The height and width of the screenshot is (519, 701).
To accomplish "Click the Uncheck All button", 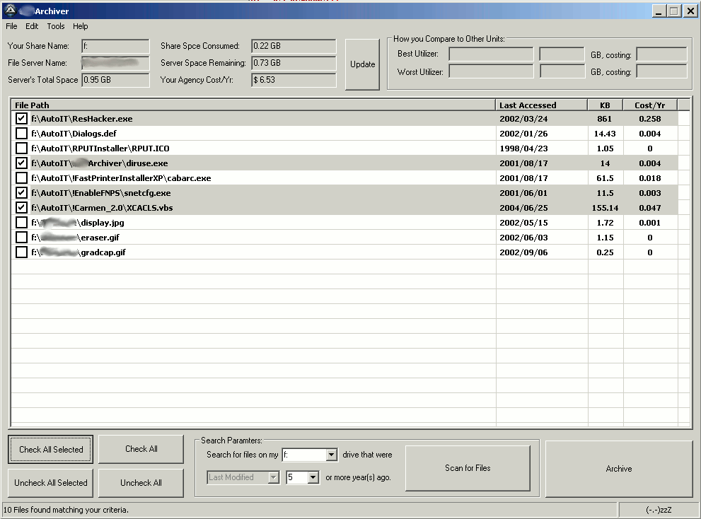I will tap(141, 483).
